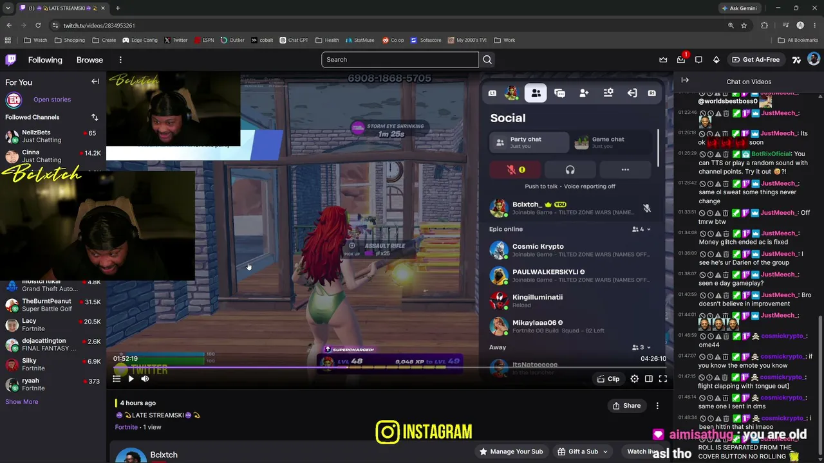Viewport: 824px width, 463px height.
Task: Click the zoom magnifier in address bar
Action: click(x=731, y=25)
